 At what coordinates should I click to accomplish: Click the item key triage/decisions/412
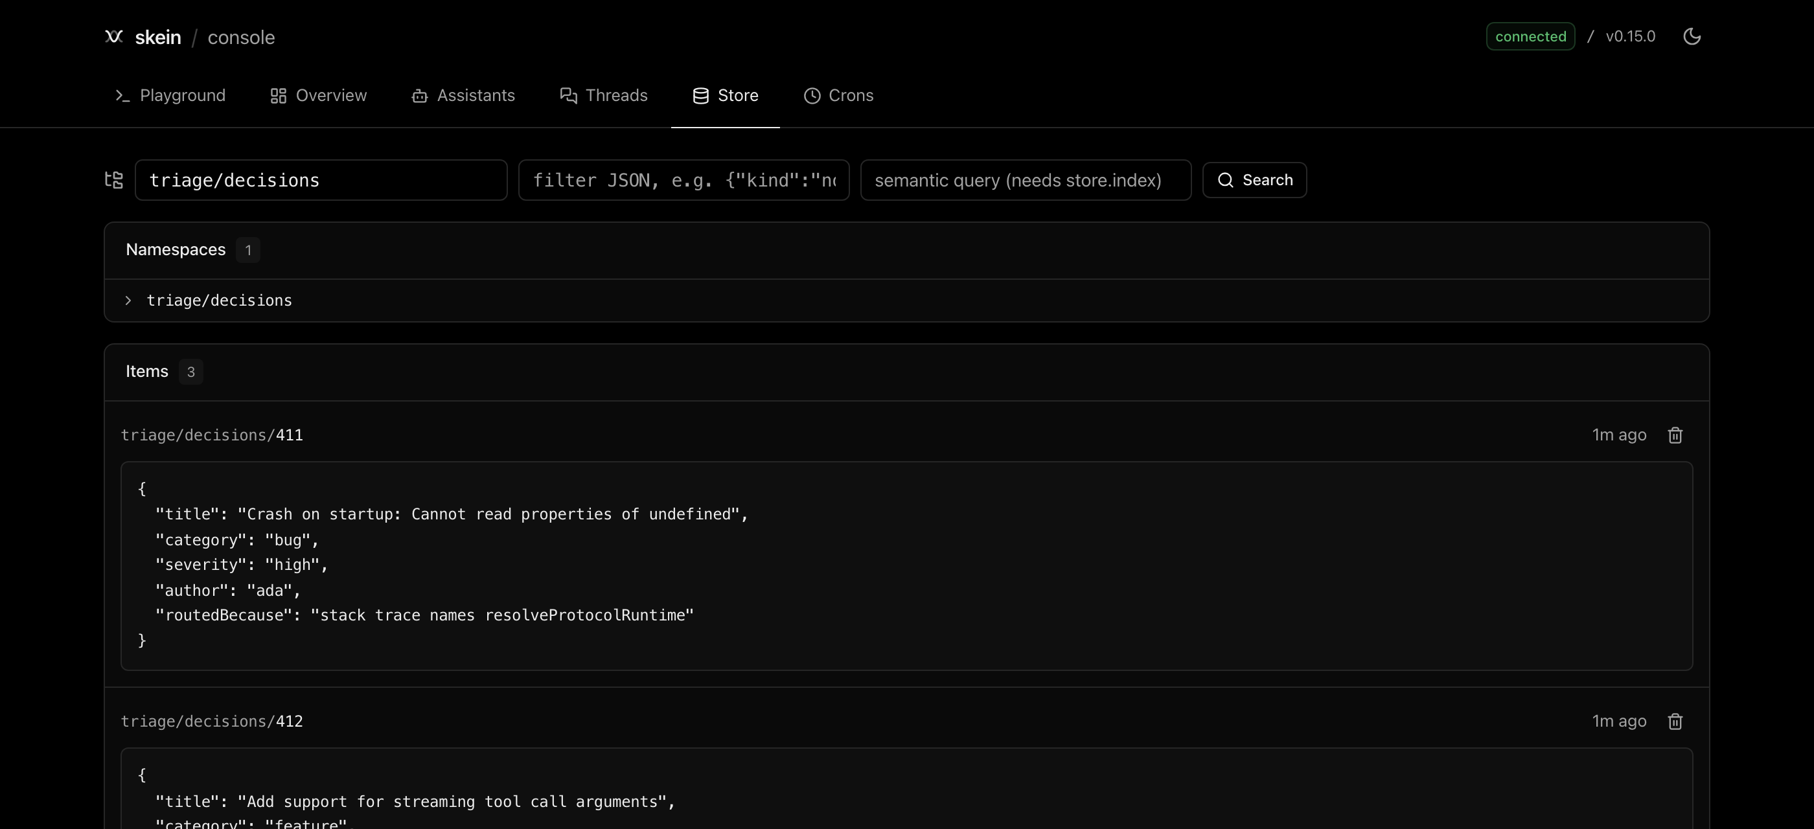click(212, 721)
